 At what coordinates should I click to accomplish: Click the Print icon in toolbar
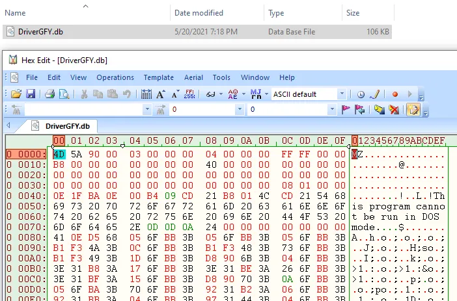coord(50,94)
